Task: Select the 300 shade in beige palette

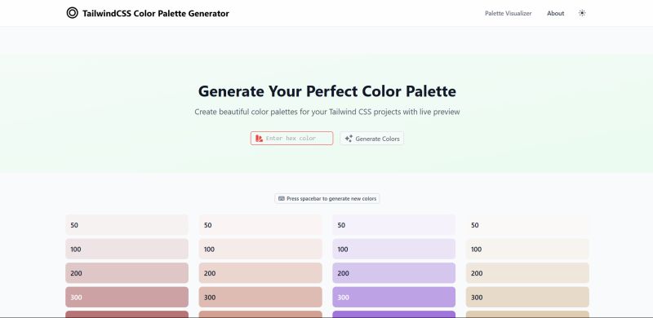Action: pyautogui.click(x=527, y=297)
